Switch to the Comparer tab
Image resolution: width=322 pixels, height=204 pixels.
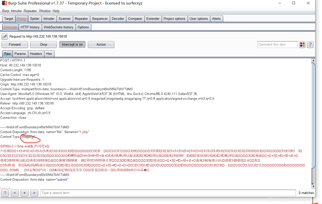135,19
